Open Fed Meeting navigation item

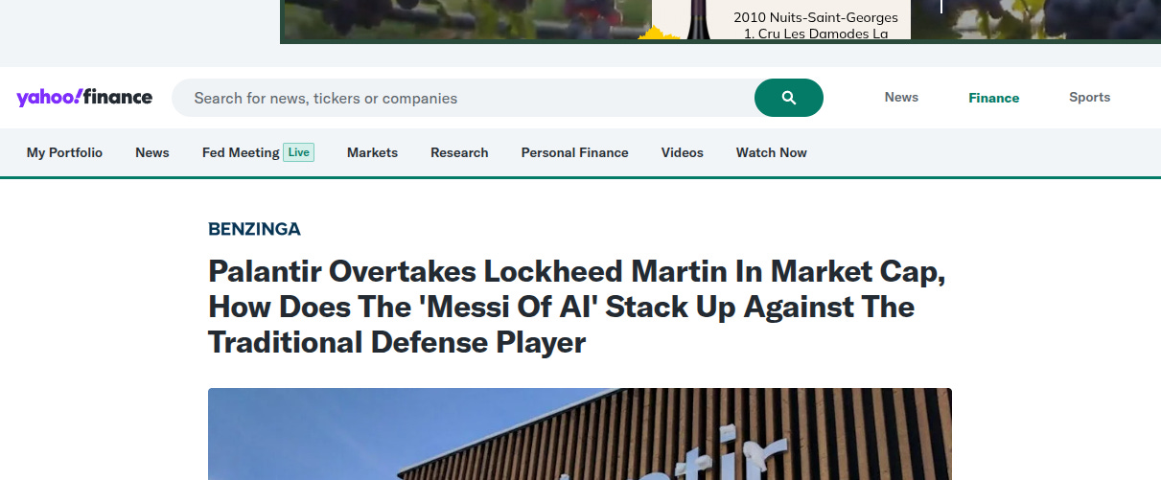coord(241,152)
